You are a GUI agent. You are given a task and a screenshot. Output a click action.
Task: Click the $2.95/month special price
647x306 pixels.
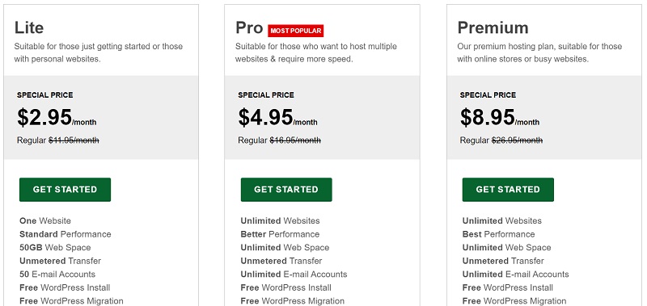point(57,117)
